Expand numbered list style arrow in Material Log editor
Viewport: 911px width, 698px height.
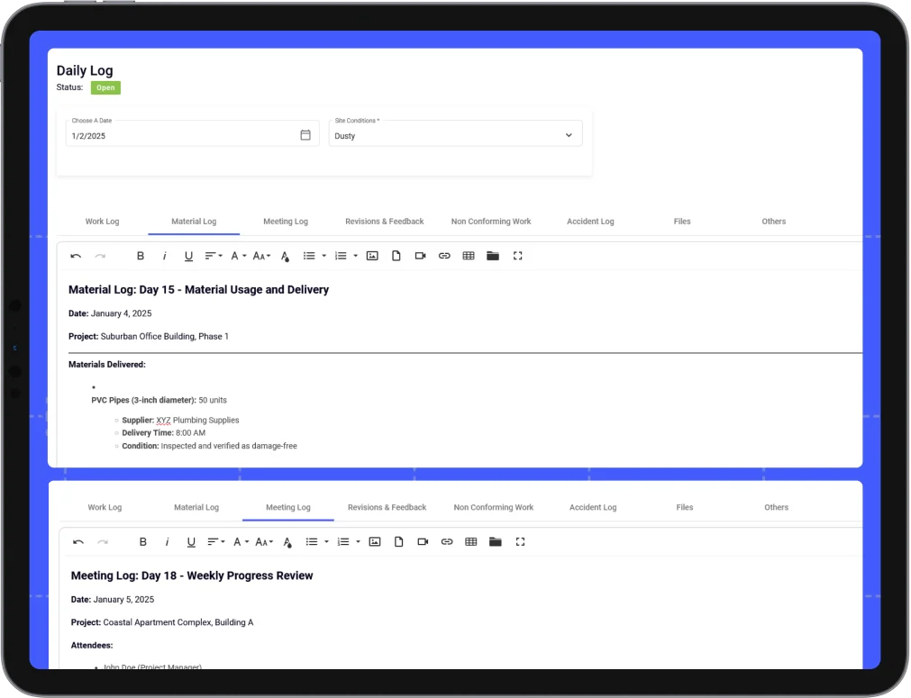356,256
